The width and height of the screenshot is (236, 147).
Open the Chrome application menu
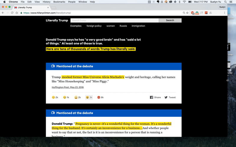pyautogui.click(x=13, y=2)
